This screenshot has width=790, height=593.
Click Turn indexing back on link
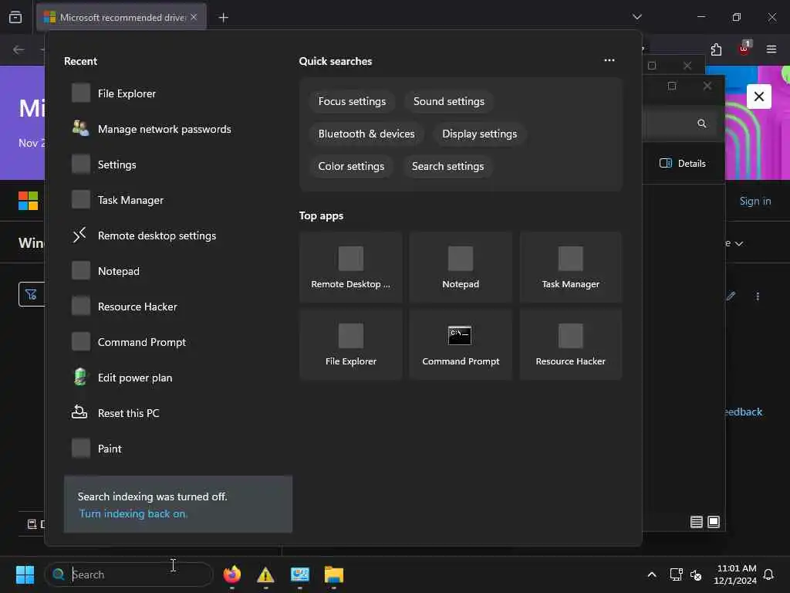[133, 513]
